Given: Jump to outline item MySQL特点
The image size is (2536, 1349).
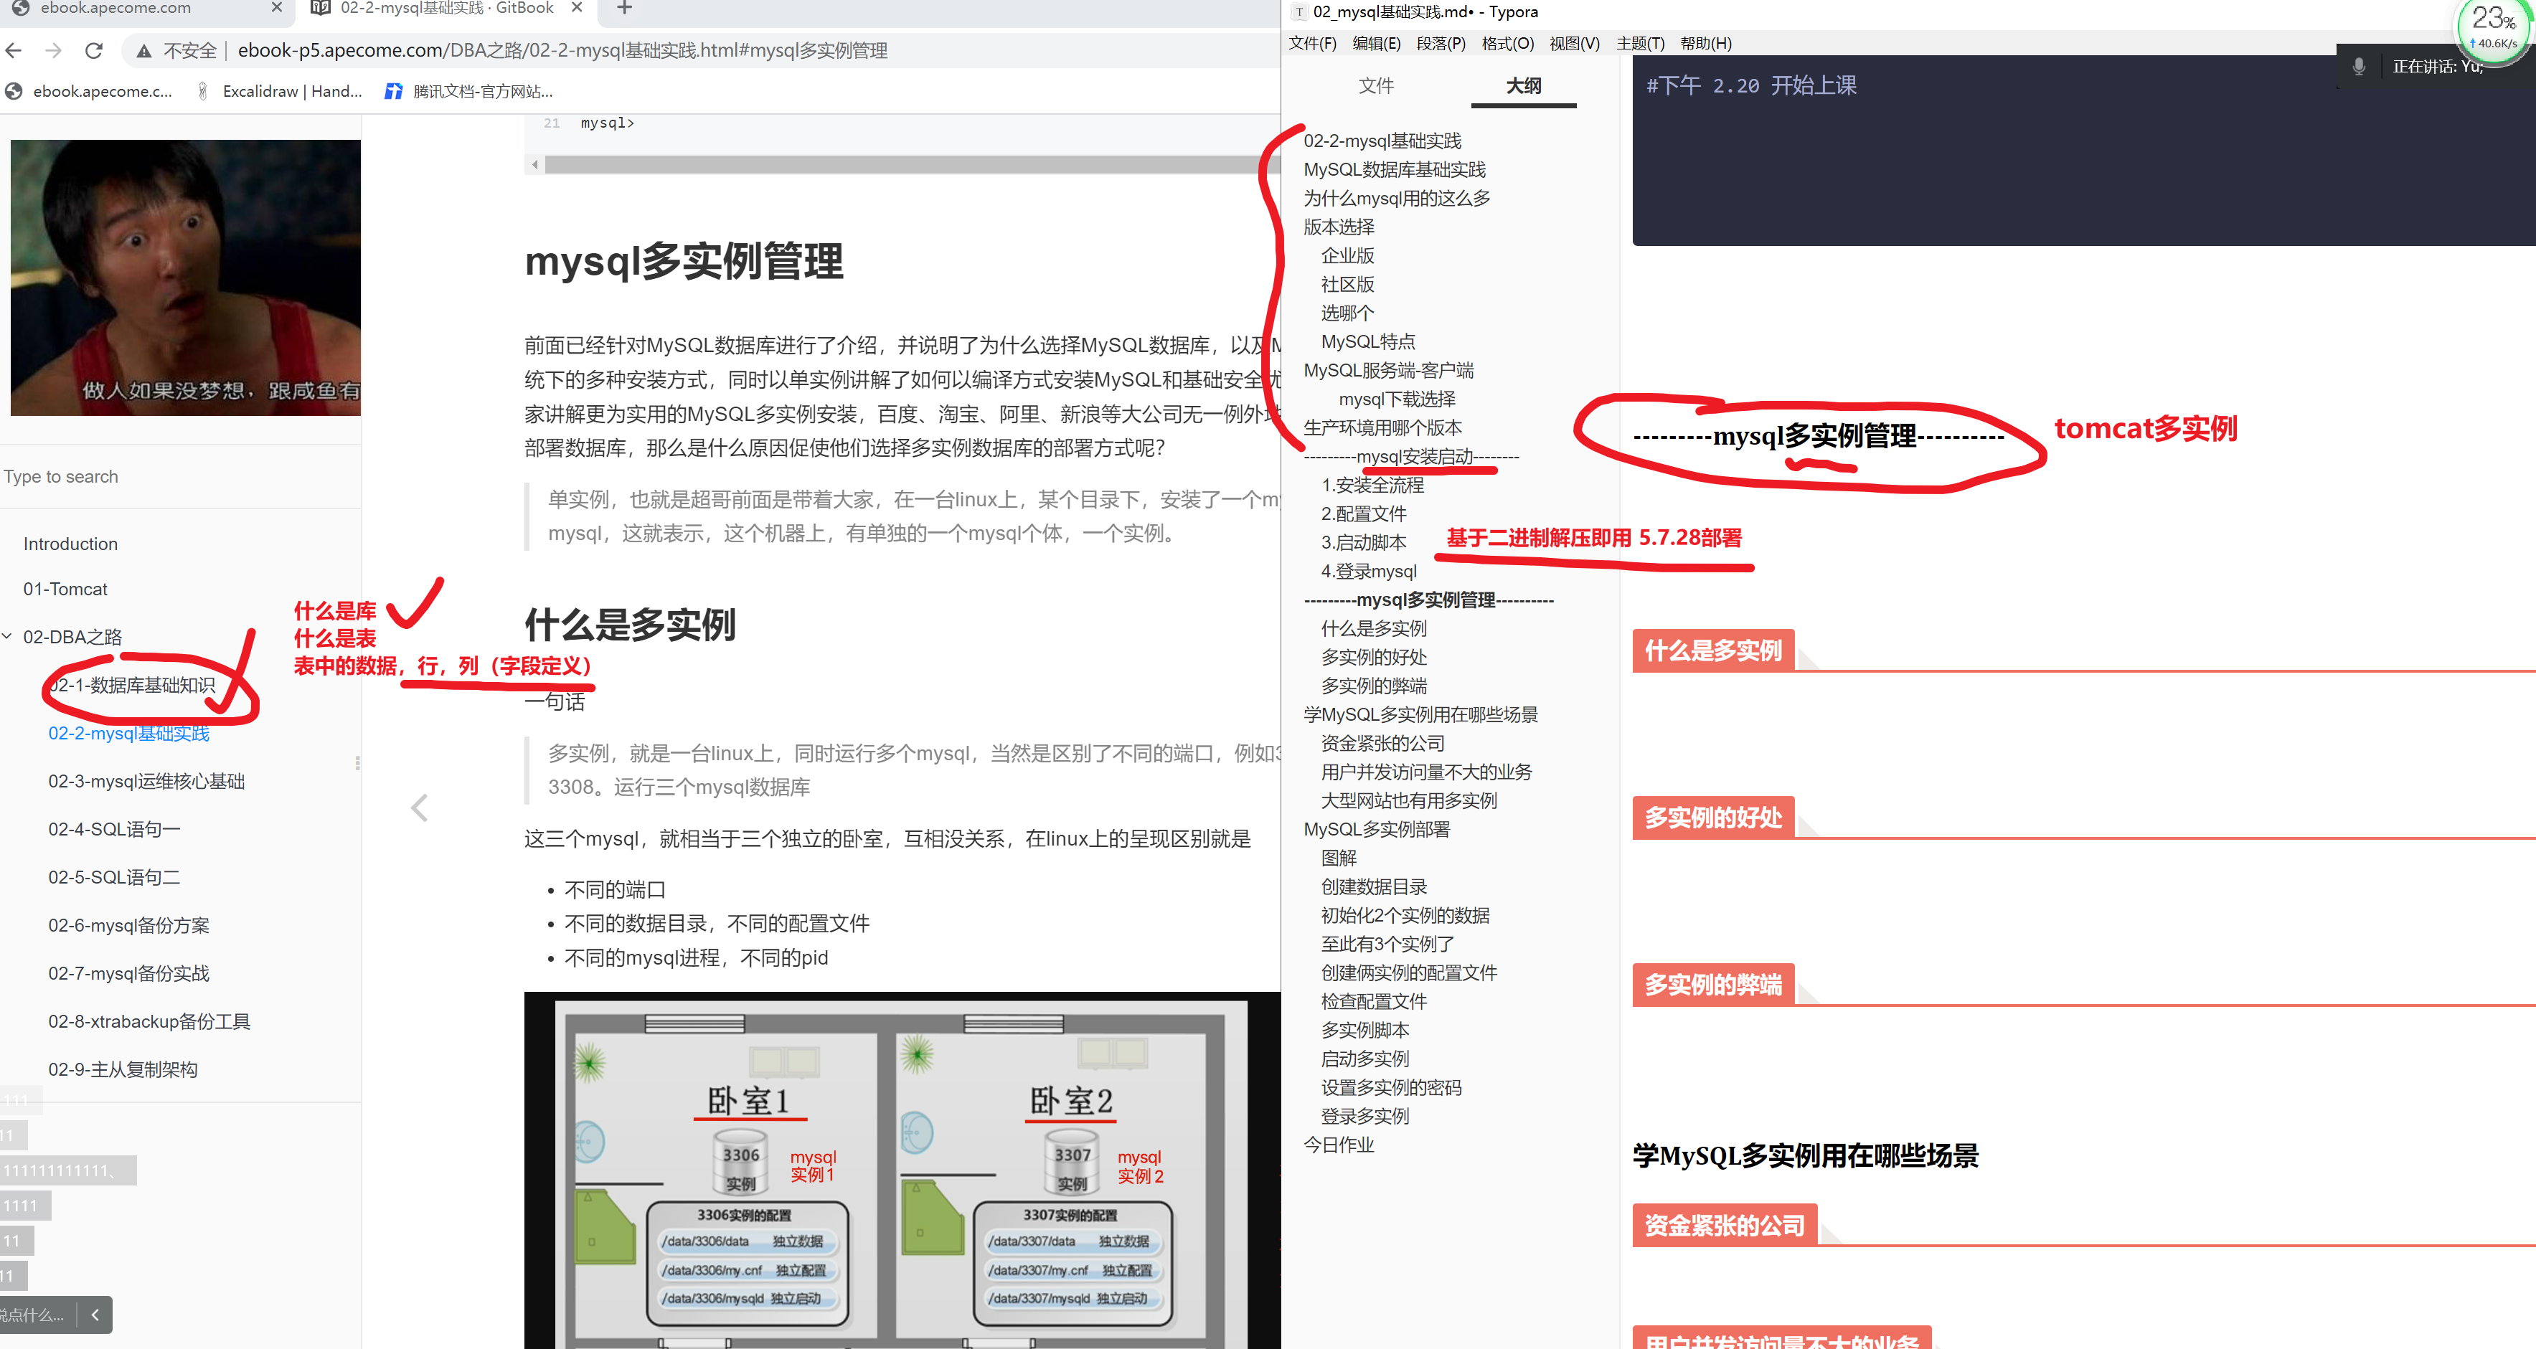Looking at the screenshot, I should point(1368,342).
